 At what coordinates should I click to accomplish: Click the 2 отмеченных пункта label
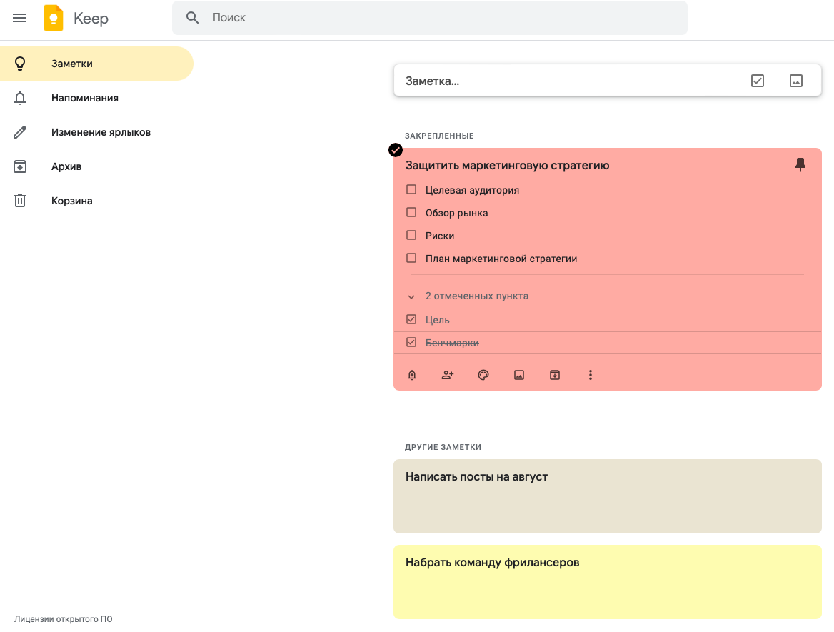click(476, 296)
